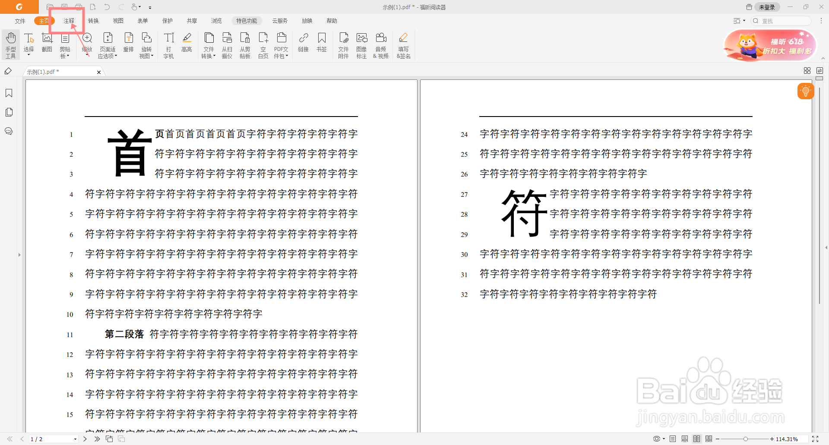Click Rotate View (旋转视图)

147,45
